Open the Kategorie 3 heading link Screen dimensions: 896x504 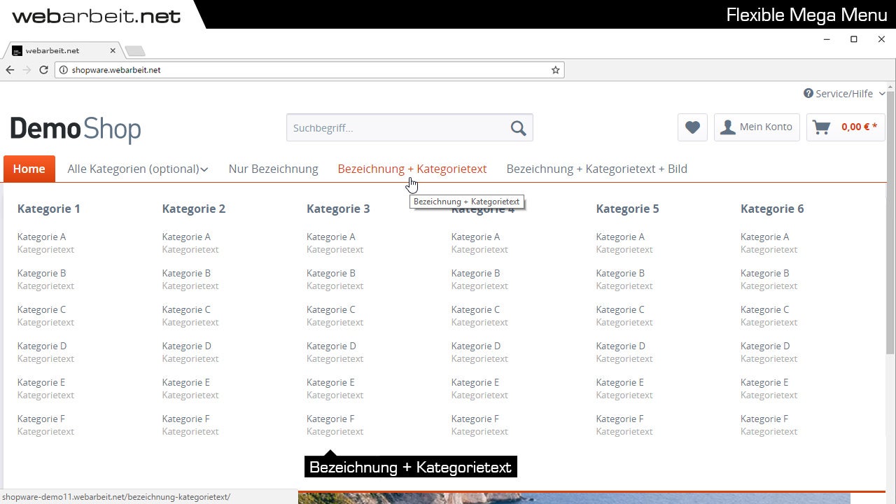click(338, 209)
